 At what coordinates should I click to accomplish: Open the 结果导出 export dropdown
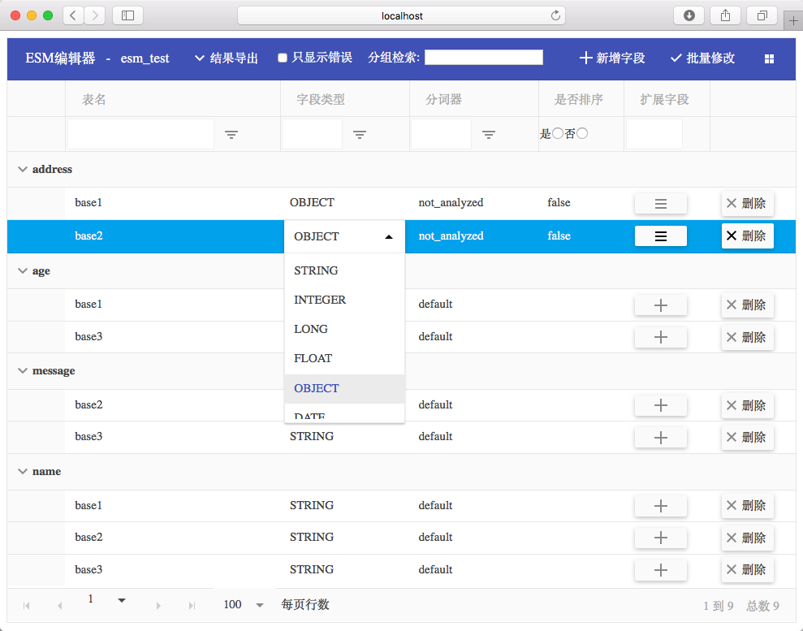tap(227, 58)
